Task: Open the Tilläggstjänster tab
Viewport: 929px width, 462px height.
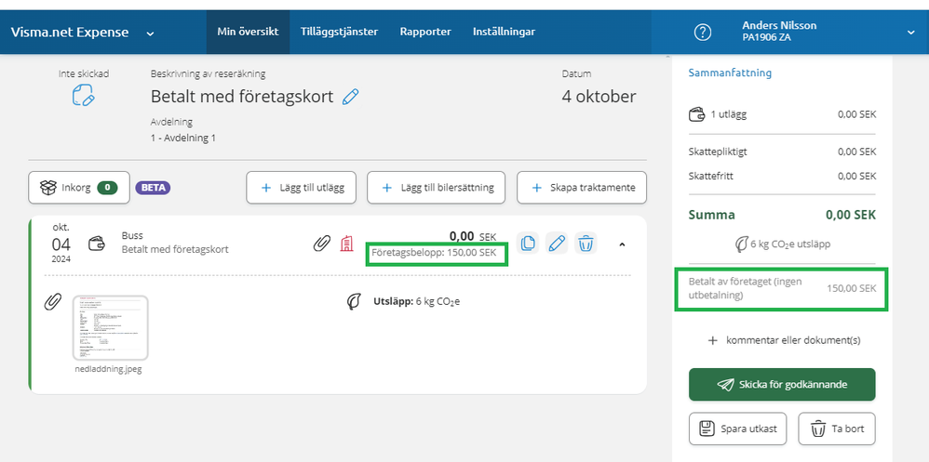Action: pyautogui.click(x=339, y=32)
